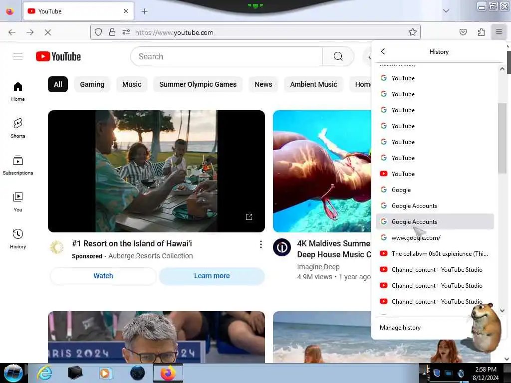Open a new tab with the plus button
The image size is (511, 383).
145,11
